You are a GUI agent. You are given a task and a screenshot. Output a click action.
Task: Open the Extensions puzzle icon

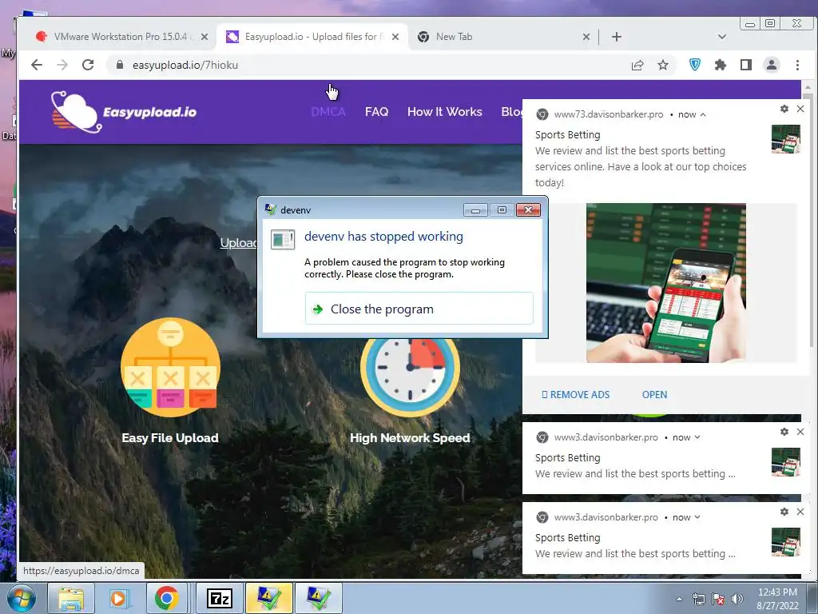coord(720,65)
